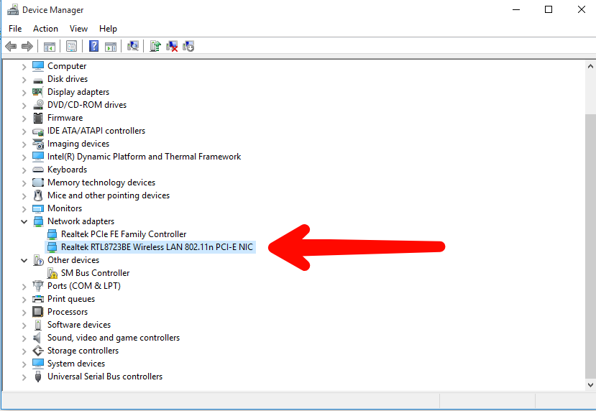596x411 pixels.
Task: Click the Keyboards category icon
Action: pyautogui.click(x=38, y=170)
